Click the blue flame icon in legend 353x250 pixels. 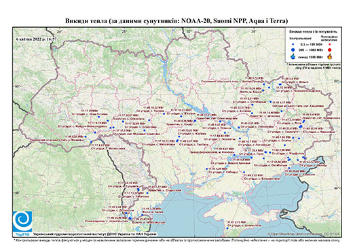tap(293, 56)
